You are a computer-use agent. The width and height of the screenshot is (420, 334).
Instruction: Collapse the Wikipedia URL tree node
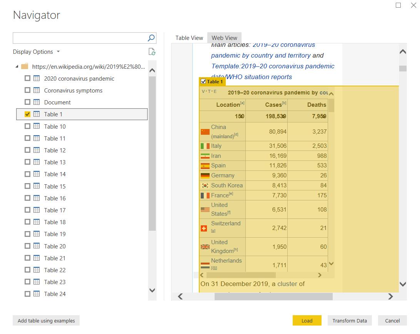(x=17, y=66)
